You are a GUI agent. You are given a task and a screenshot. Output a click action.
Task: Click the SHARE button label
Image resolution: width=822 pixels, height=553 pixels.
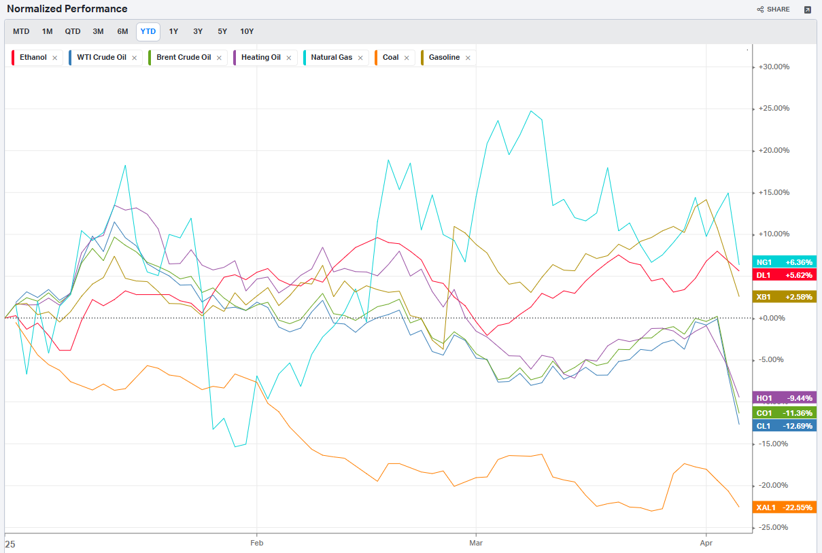[778, 10]
